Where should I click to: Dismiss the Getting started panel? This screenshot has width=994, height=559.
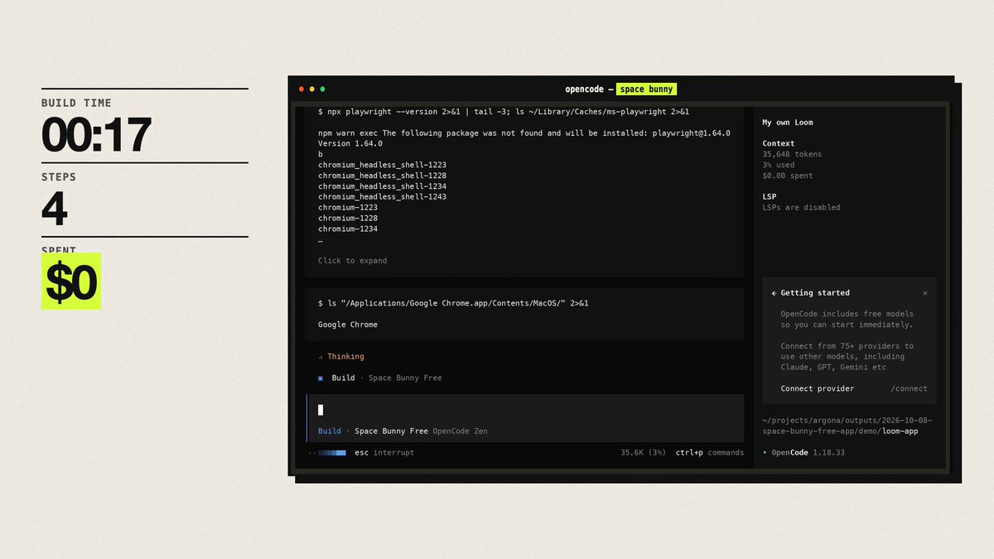tap(925, 293)
